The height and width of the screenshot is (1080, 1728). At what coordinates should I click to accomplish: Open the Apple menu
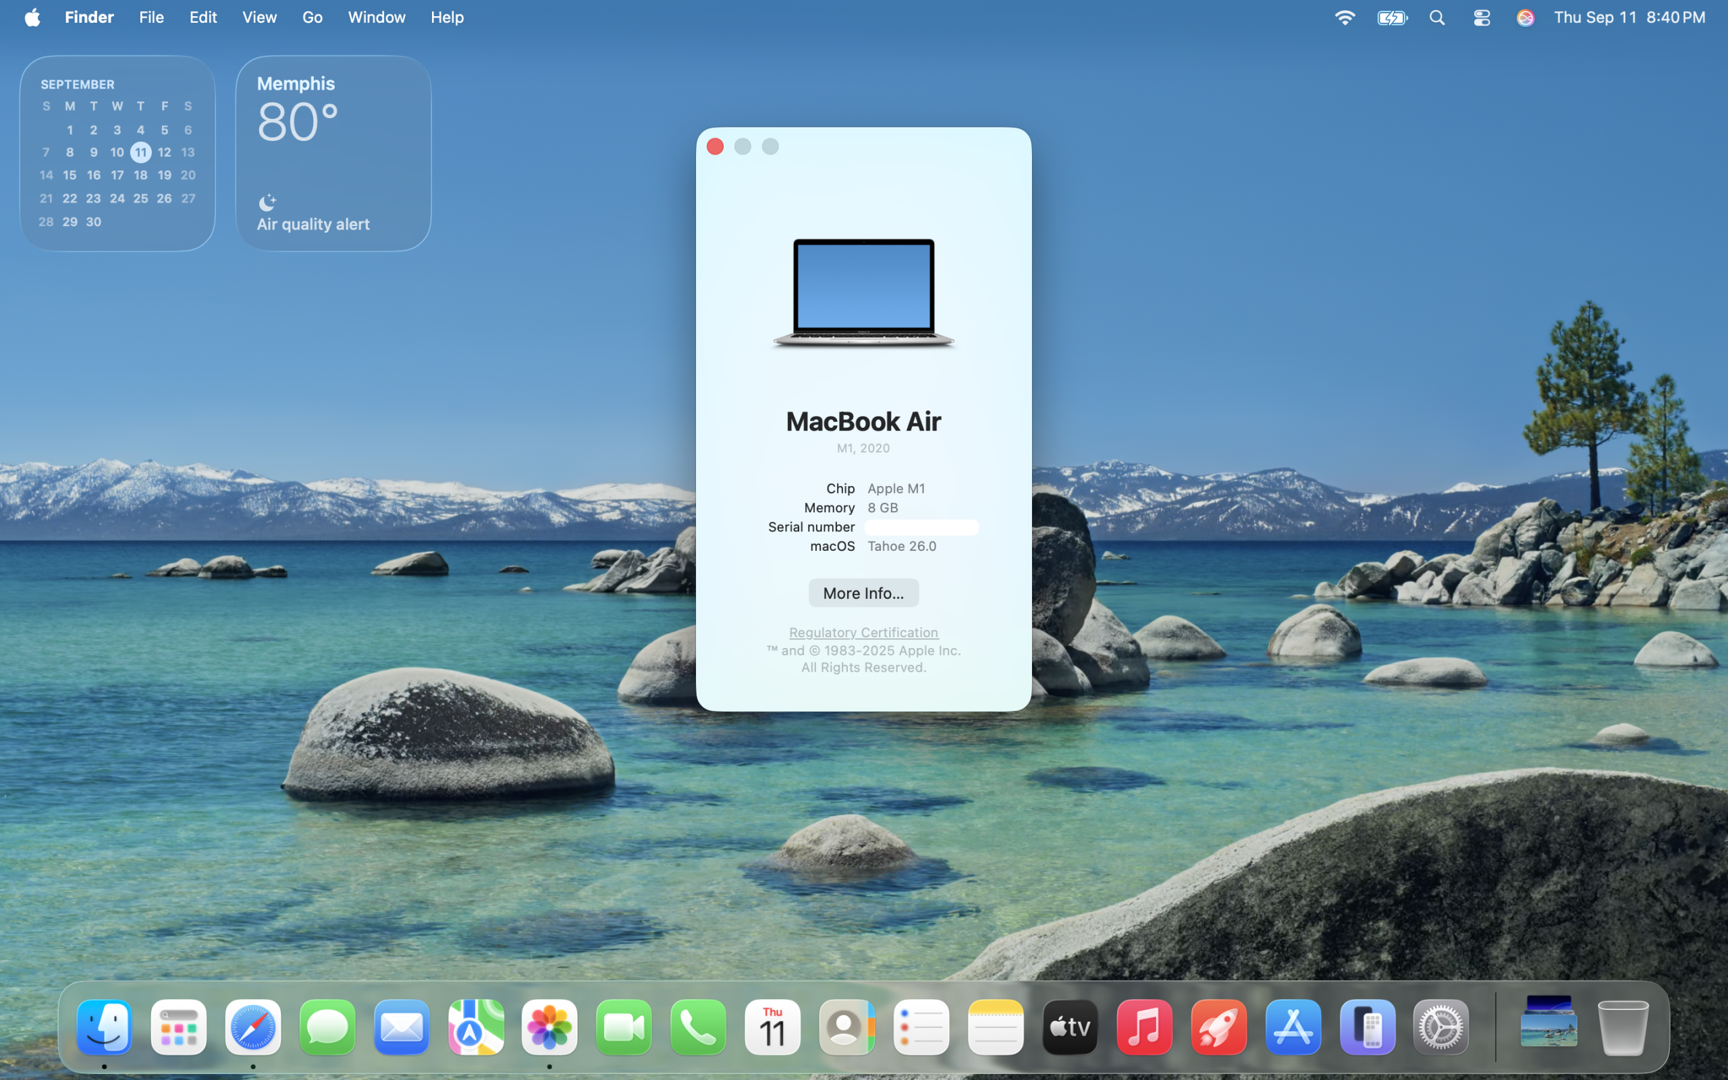click(x=32, y=18)
